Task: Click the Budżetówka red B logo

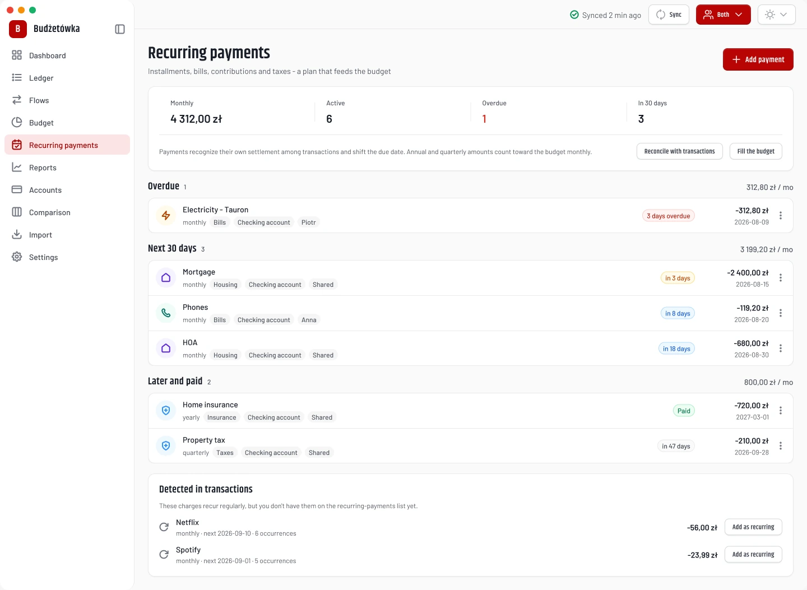Action: [x=18, y=29]
